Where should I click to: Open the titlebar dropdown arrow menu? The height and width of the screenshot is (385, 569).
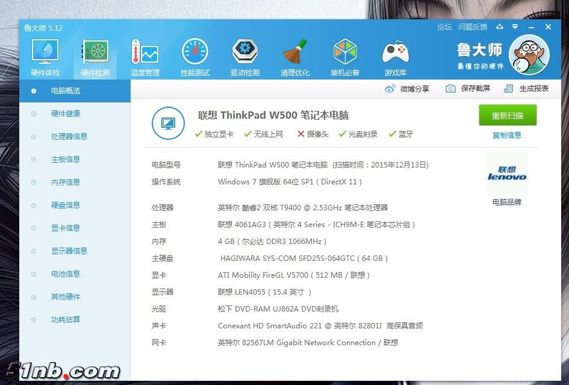[x=514, y=27]
